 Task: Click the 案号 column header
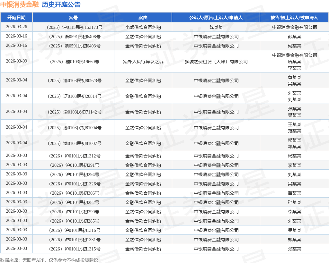point(73,18)
